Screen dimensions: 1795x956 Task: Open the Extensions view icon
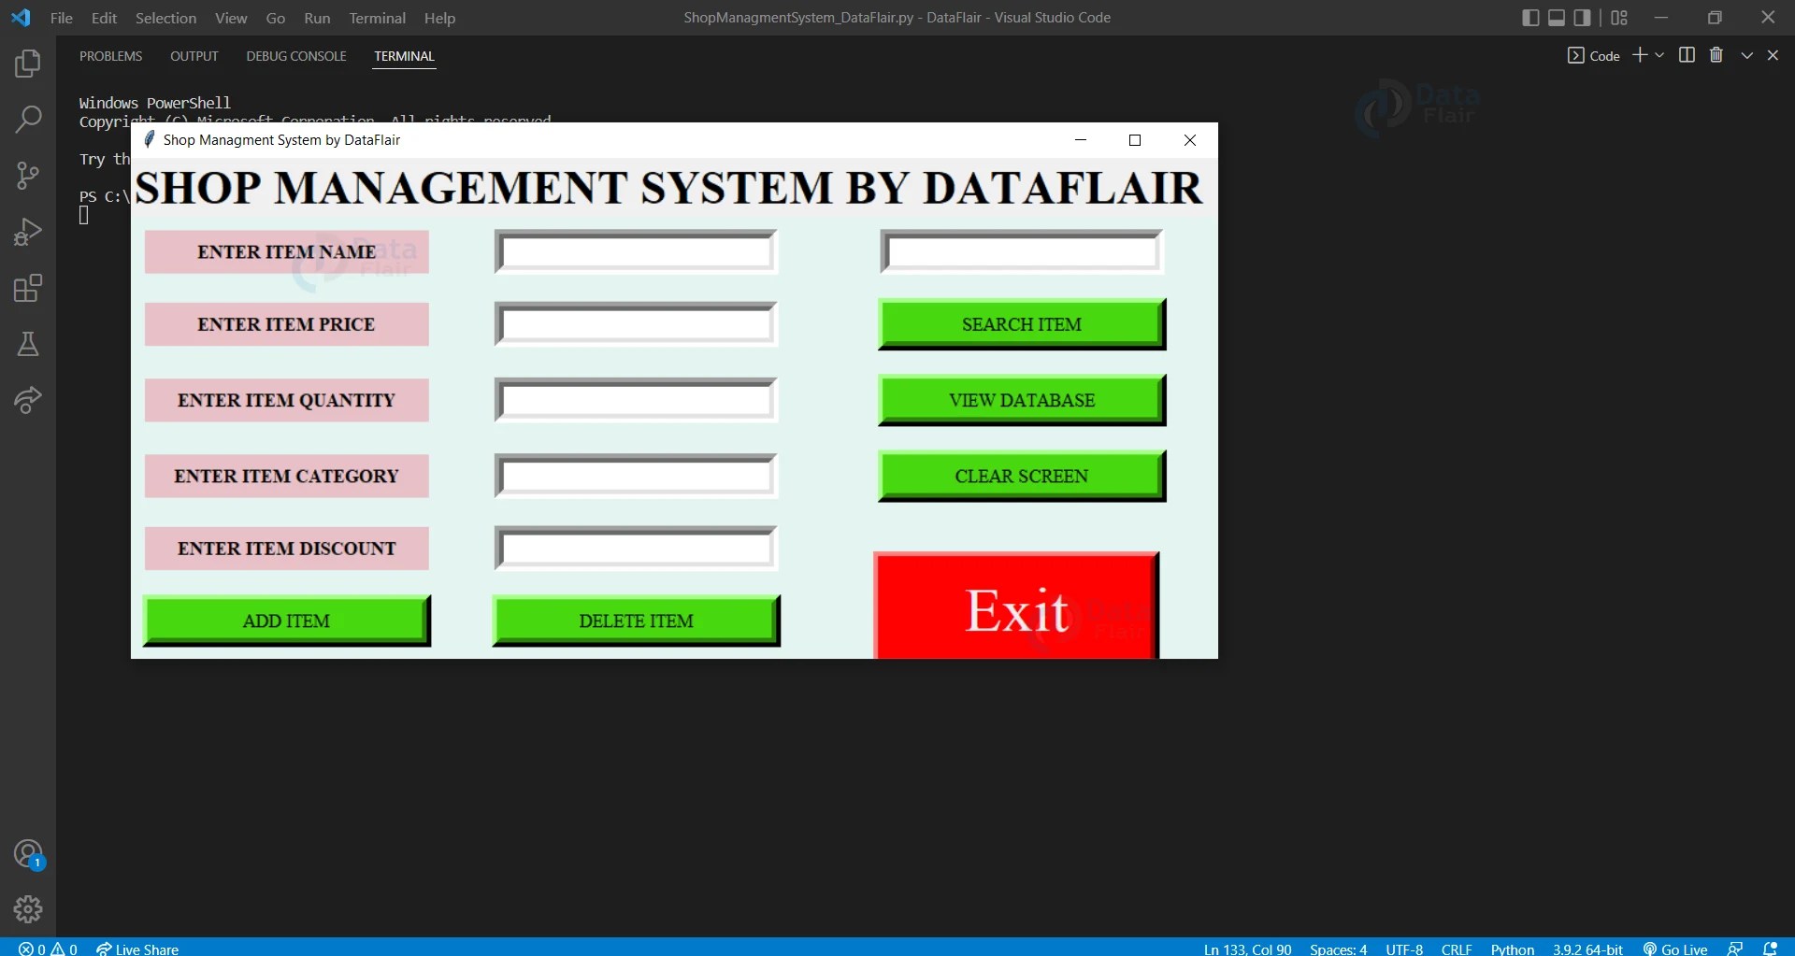pyautogui.click(x=27, y=288)
